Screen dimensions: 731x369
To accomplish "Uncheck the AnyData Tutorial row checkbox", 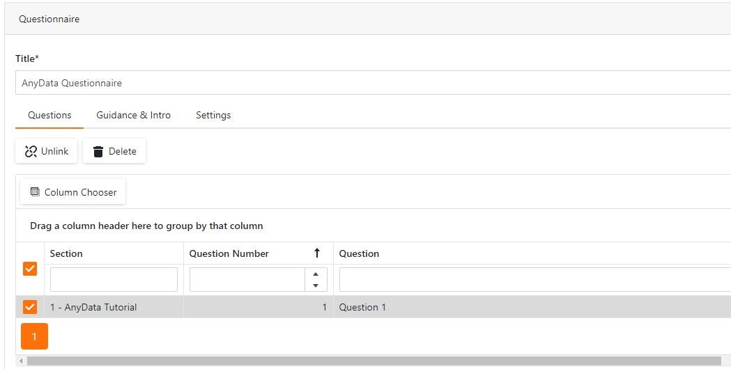I will (x=30, y=307).
